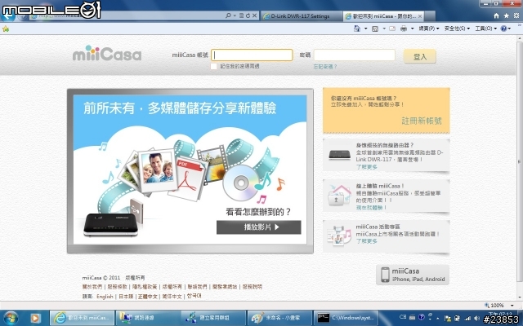The height and width of the screenshot is (326, 523).
Task: Click the forgot password link
Action: 325,67
